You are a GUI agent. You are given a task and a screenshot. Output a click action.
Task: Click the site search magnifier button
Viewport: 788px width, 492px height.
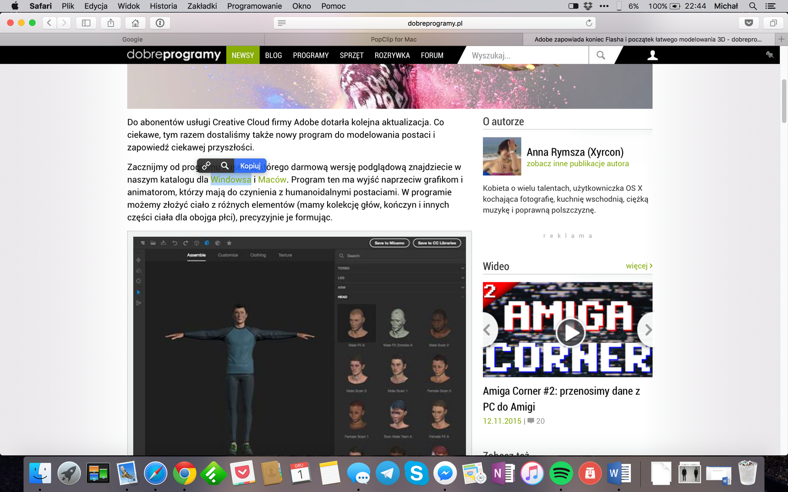(601, 55)
